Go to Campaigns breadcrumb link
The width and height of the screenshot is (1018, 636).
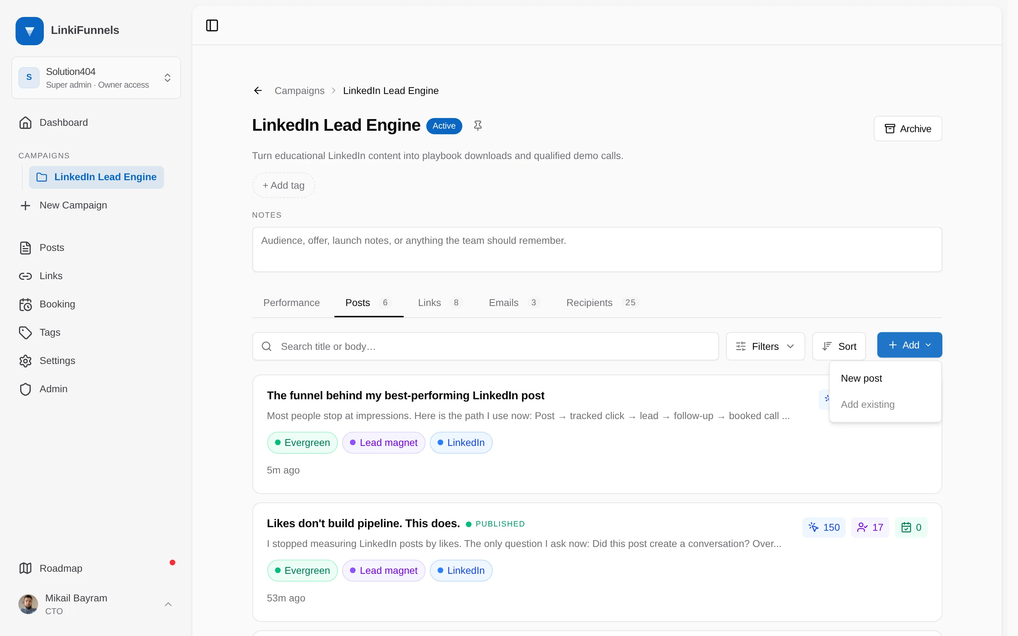tap(299, 90)
